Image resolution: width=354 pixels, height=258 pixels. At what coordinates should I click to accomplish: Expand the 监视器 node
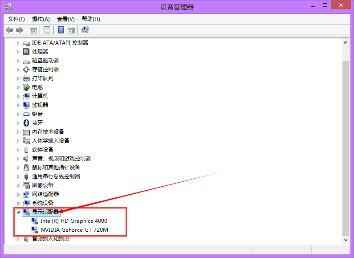(19, 105)
